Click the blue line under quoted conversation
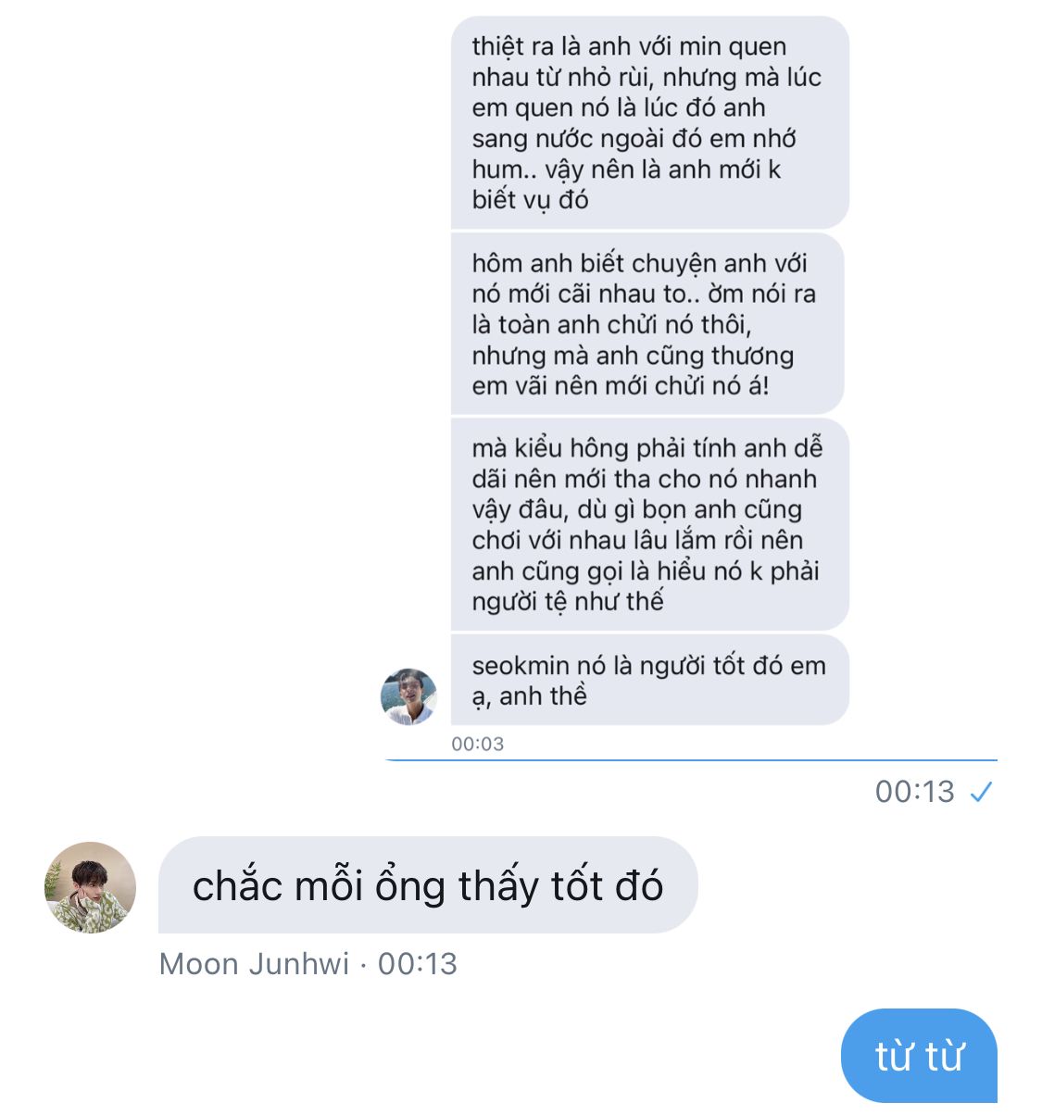The image size is (1042, 1115). pyautogui.click(x=691, y=760)
